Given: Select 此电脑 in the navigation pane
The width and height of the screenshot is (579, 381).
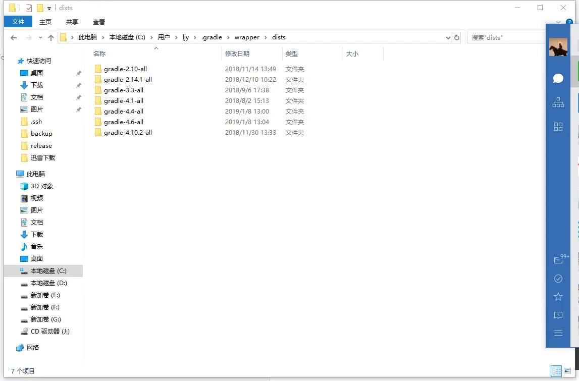Looking at the screenshot, I should tap(35, 174).
